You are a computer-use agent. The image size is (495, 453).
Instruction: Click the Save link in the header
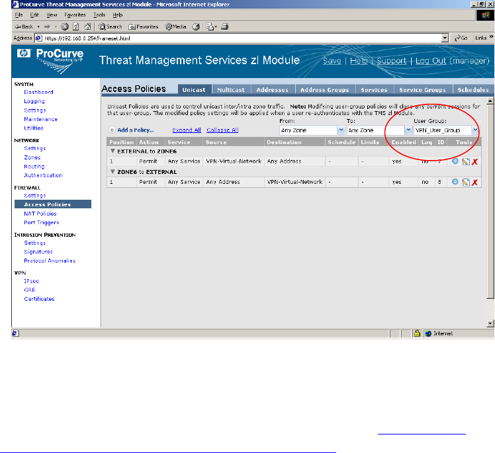(x=332, y=61)
